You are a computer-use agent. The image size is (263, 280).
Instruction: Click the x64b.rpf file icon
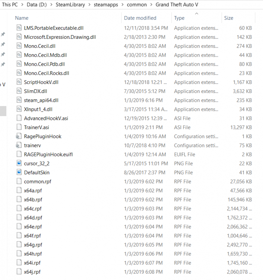coord(19,199)
